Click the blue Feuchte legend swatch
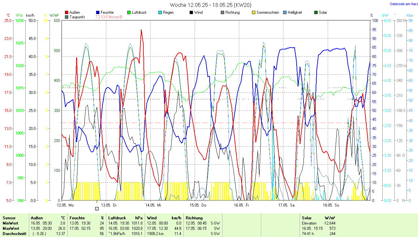The width and height of the screenshot is (418, 237). (98, 13)
